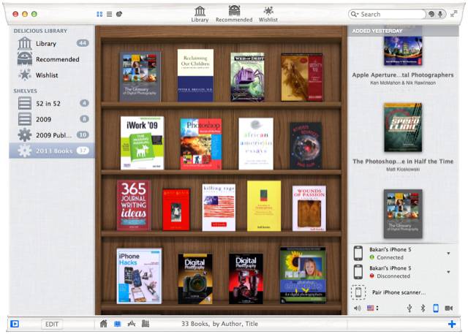Click the Matt Kloskowski author text
This screenshot has height=334, width=468.
point(403,169)
